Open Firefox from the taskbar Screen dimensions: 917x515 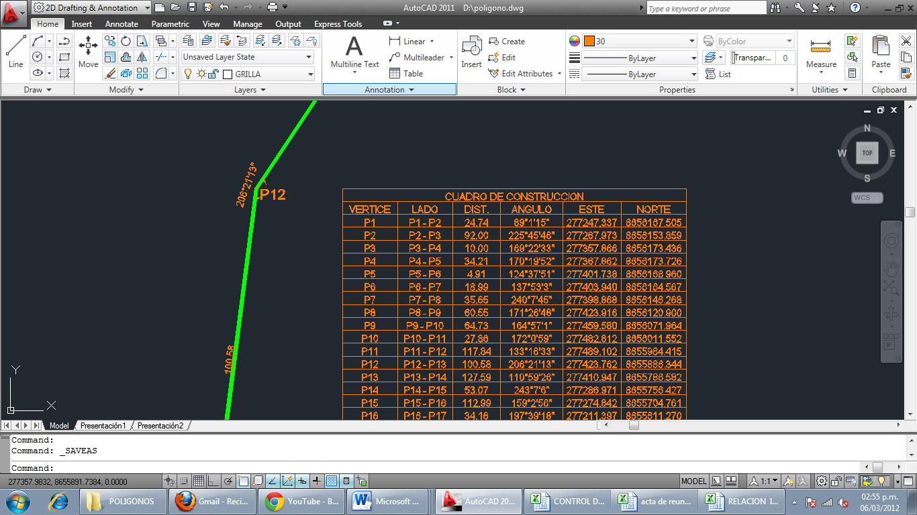[213, 501]
